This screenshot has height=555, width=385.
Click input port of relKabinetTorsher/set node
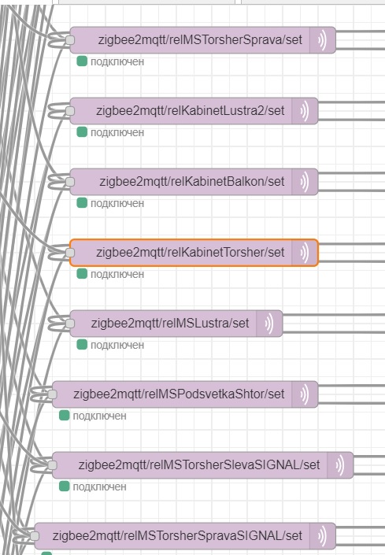tap(70, 253)
